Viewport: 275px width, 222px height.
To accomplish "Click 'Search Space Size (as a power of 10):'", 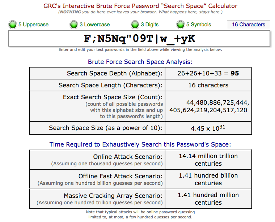I will tap(106, 128).
